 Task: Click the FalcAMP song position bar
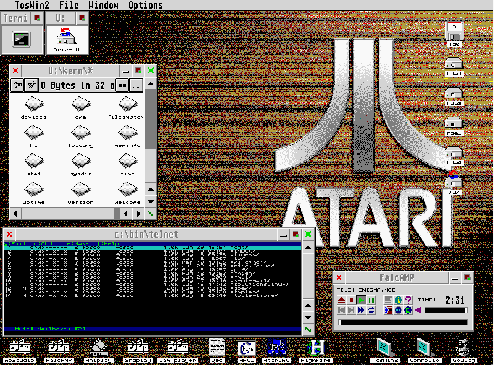(404, 322)
